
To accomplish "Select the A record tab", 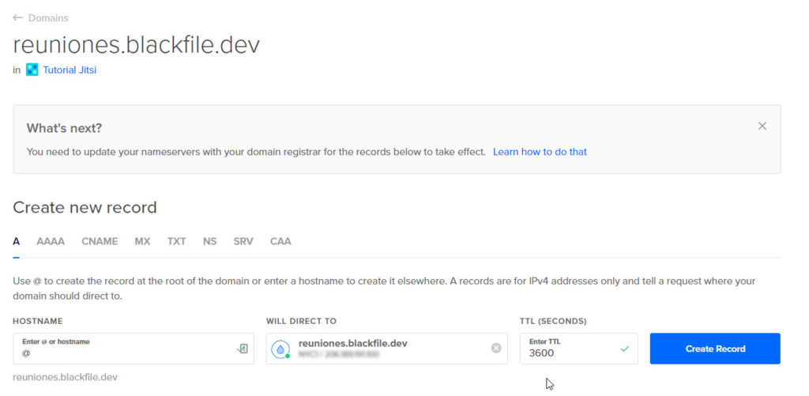I will pos(17,241).
